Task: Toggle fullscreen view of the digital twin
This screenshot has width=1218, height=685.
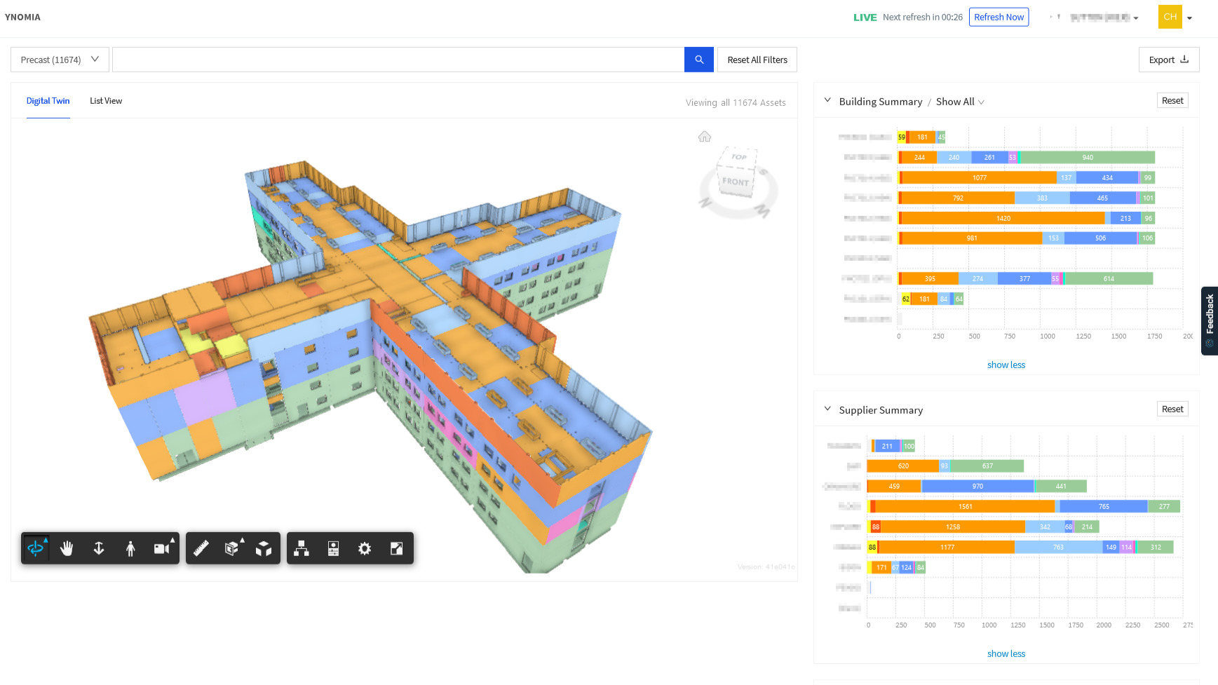Action: (396, 548)
